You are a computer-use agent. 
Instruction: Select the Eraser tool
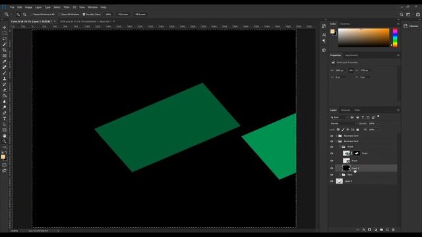coord(5,90)
